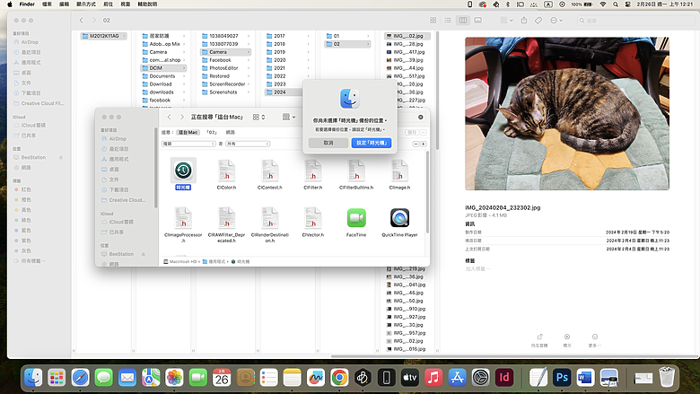Open the 輔助說明 menu
The width and height of the screenshot is (700, 394).
point(147,4)
